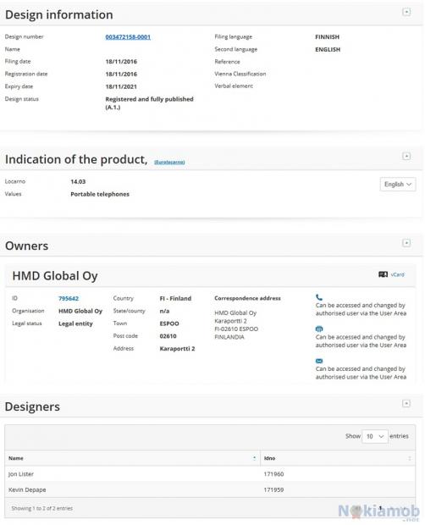Open the Eurolocarno link
425x525 pixels.
tap(169, 162)
